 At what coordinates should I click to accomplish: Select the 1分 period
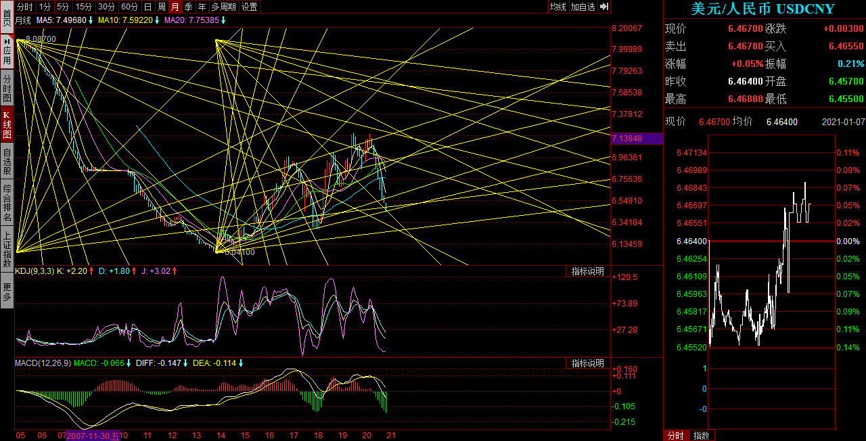[x=45, y=7]
